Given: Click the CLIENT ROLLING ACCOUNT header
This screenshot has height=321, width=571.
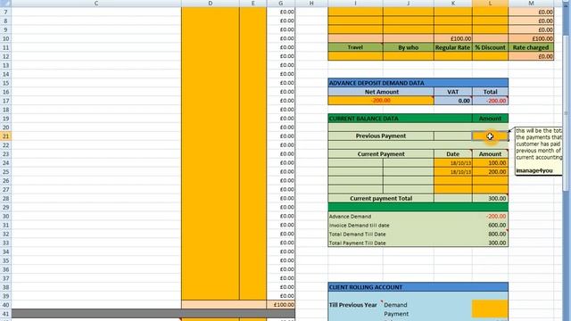Looking at the screenshot, I should coord(418,287).
